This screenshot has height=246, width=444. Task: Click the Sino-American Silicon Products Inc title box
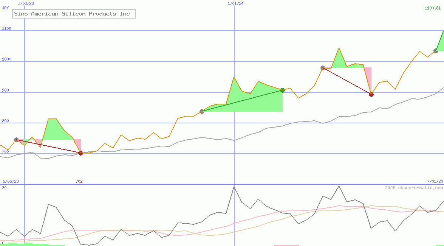click(x=74, y=14)
